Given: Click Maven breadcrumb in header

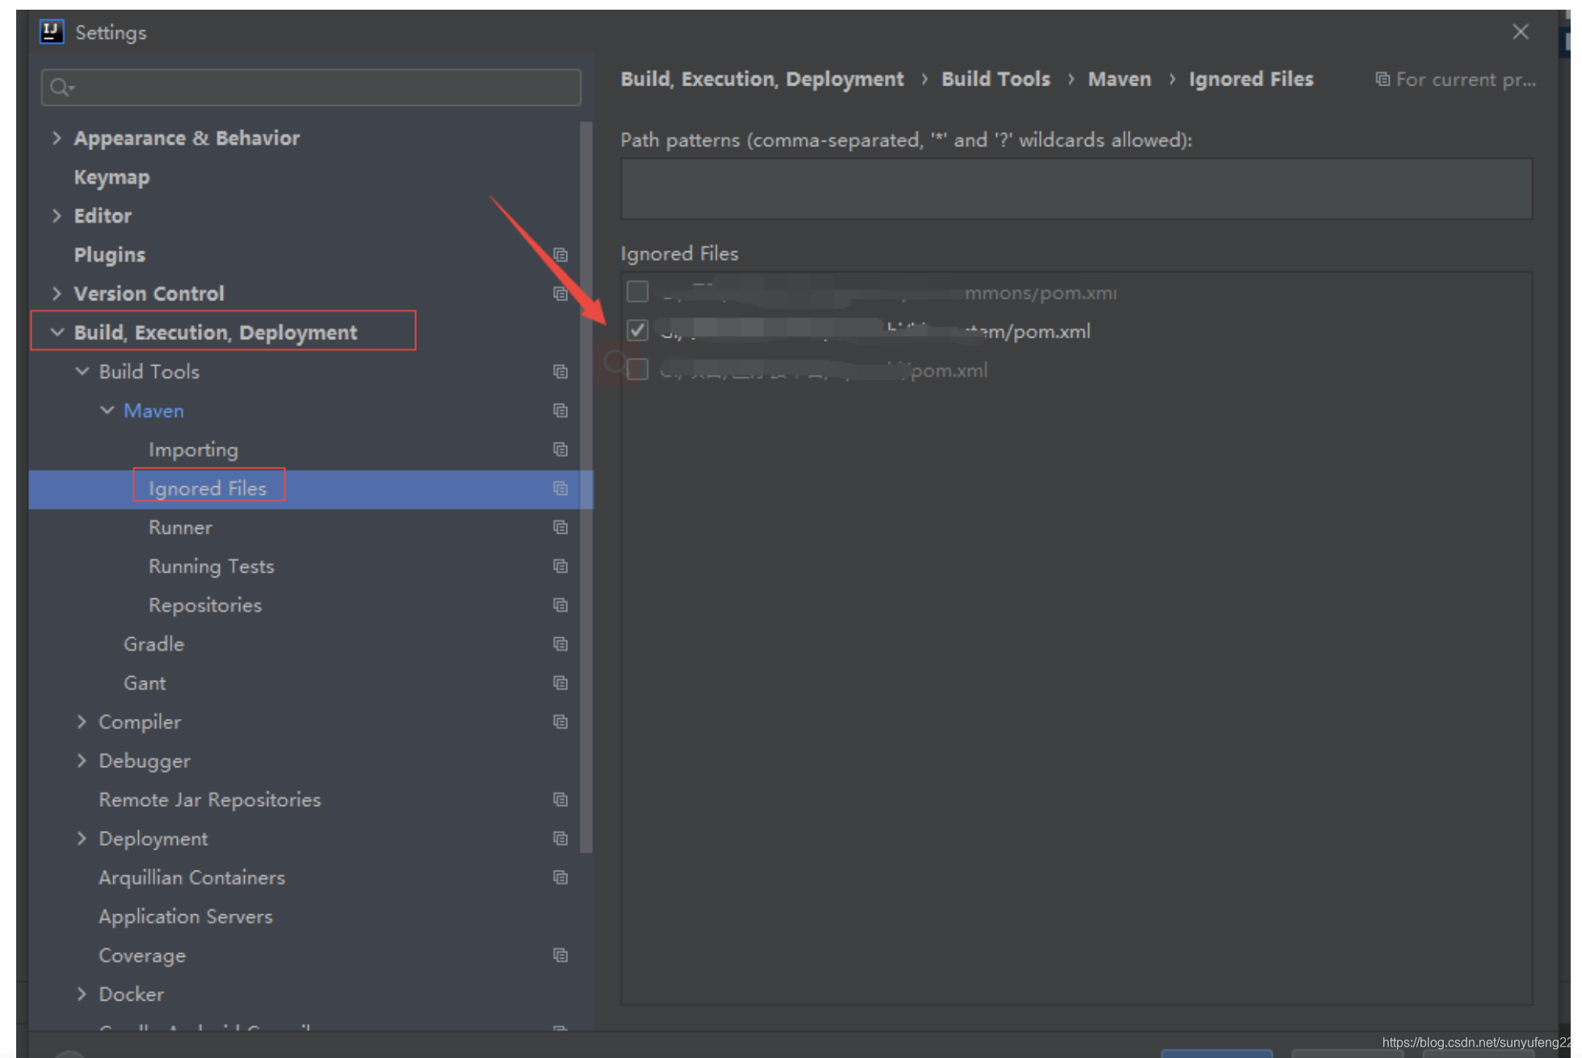Looking at the screenshot, I should coord(1119,79).
